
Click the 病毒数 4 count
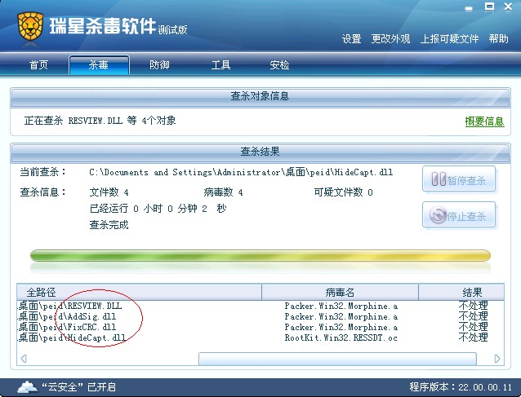(223, 192)
